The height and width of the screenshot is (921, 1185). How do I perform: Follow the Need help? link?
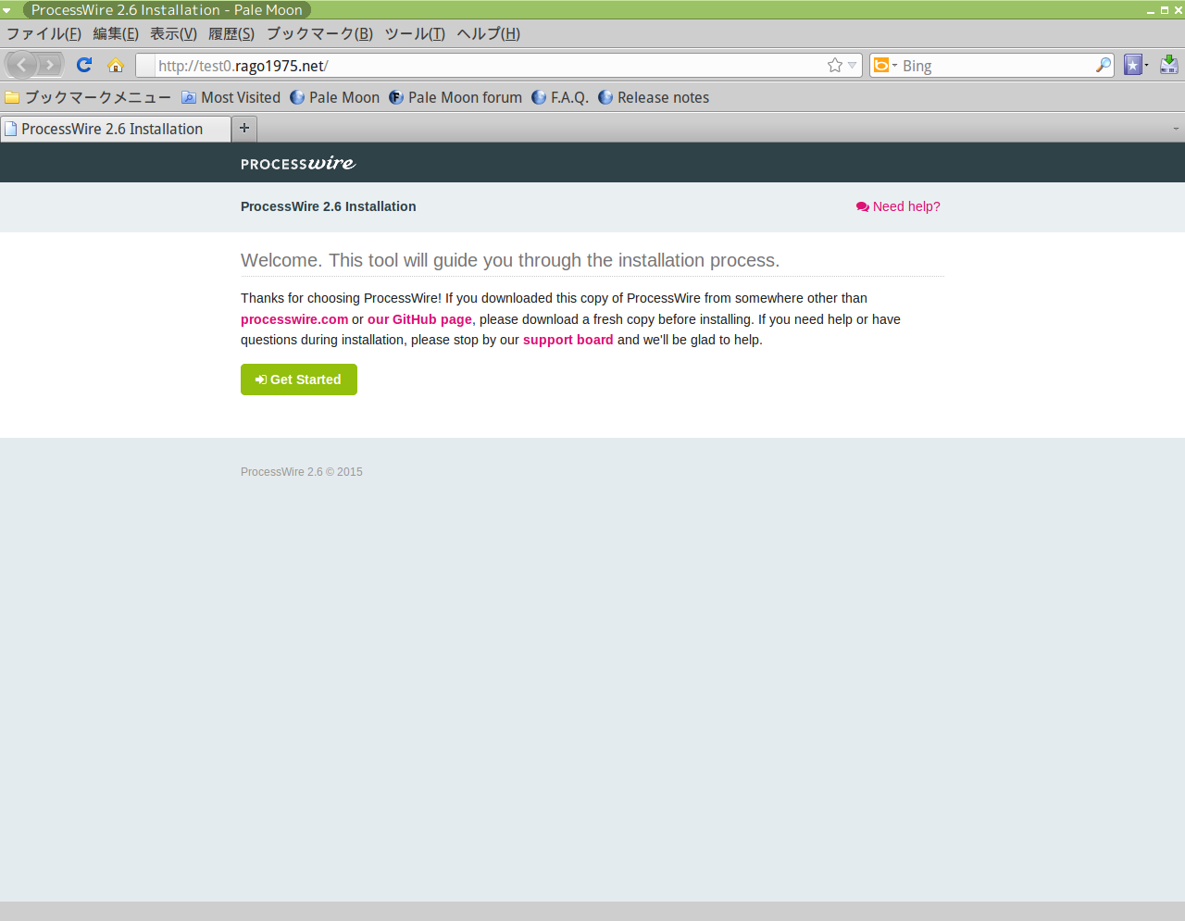point(898,206)
